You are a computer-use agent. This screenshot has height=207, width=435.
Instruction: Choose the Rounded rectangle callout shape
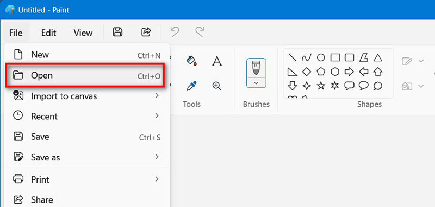point(349,86)
